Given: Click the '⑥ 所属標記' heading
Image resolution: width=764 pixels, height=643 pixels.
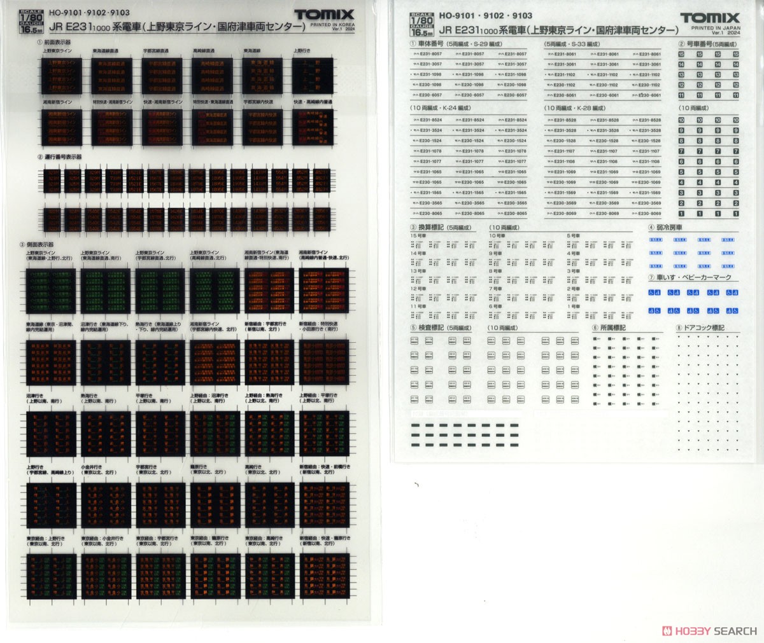Looking at the screenshot, I should point(609,328).
